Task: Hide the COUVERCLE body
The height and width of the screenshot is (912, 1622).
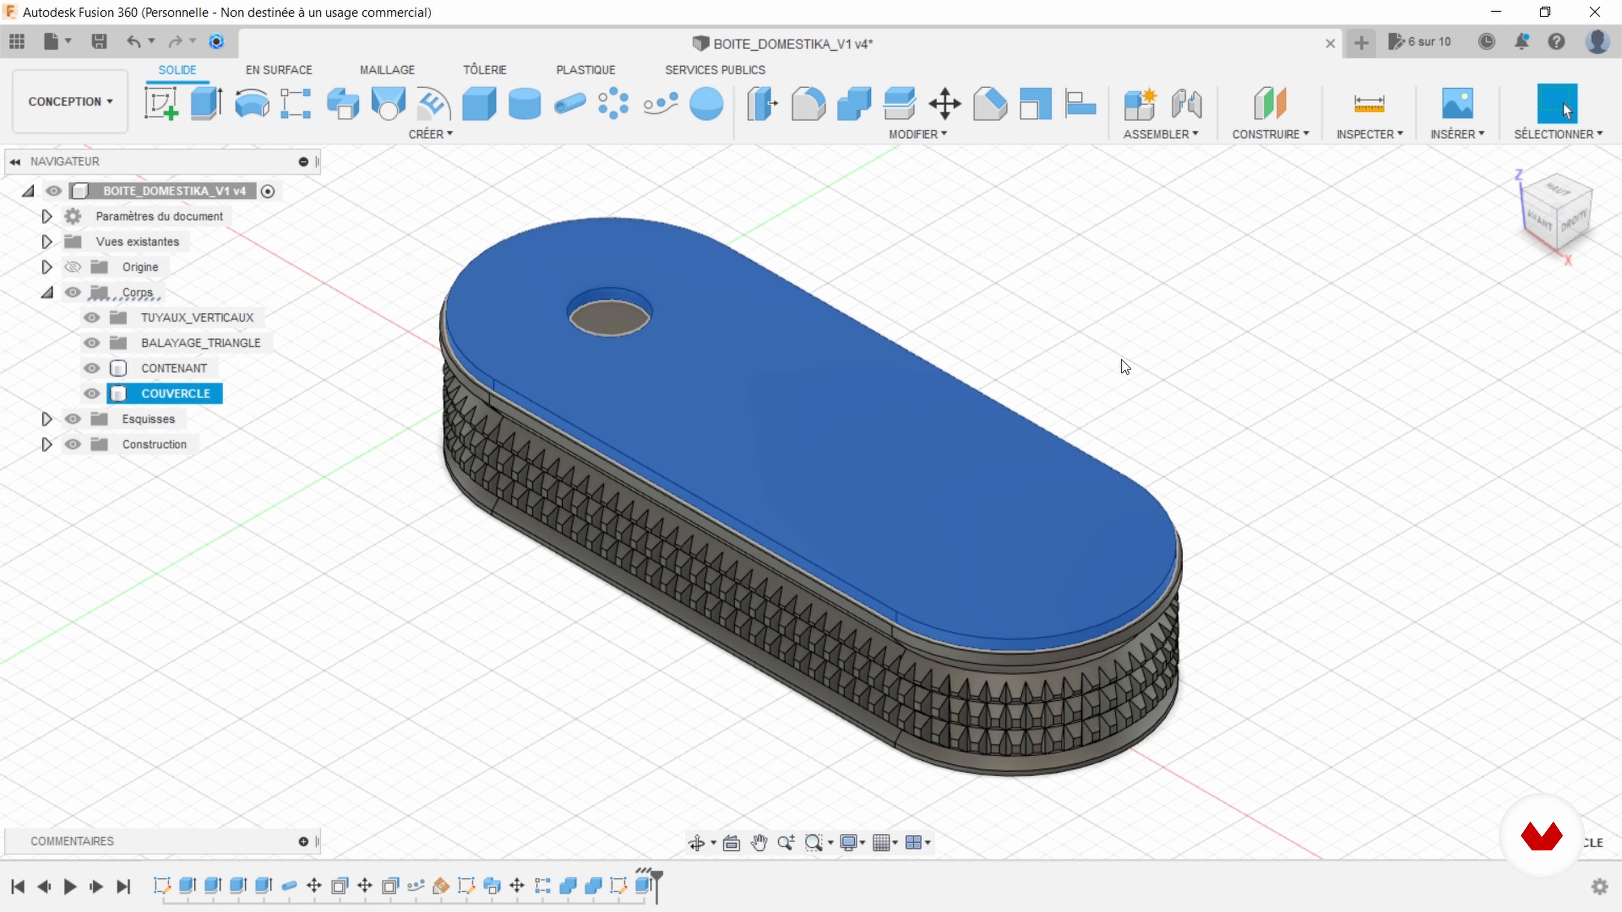Action: pos(92,394)
